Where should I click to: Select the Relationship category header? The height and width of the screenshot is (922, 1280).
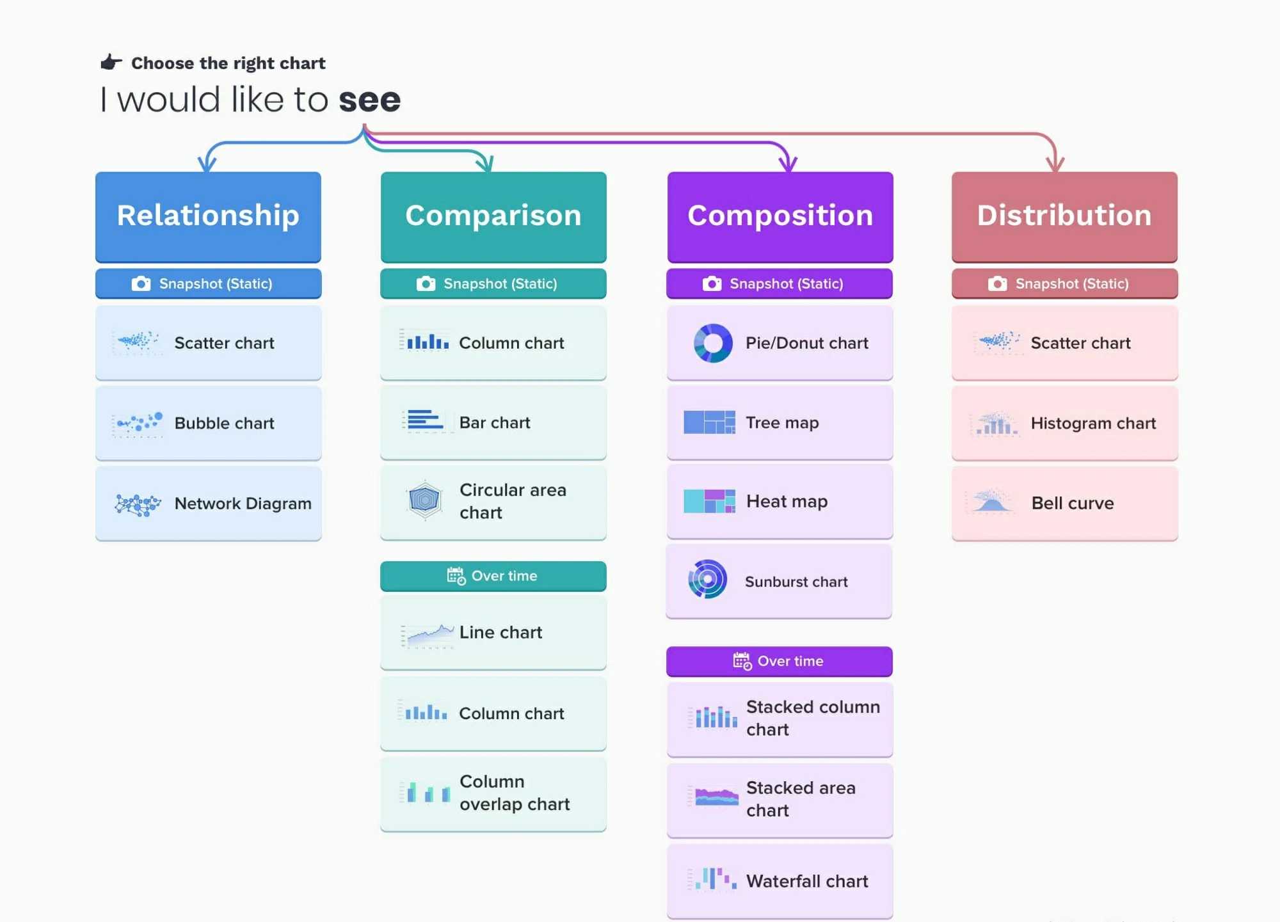208,216
